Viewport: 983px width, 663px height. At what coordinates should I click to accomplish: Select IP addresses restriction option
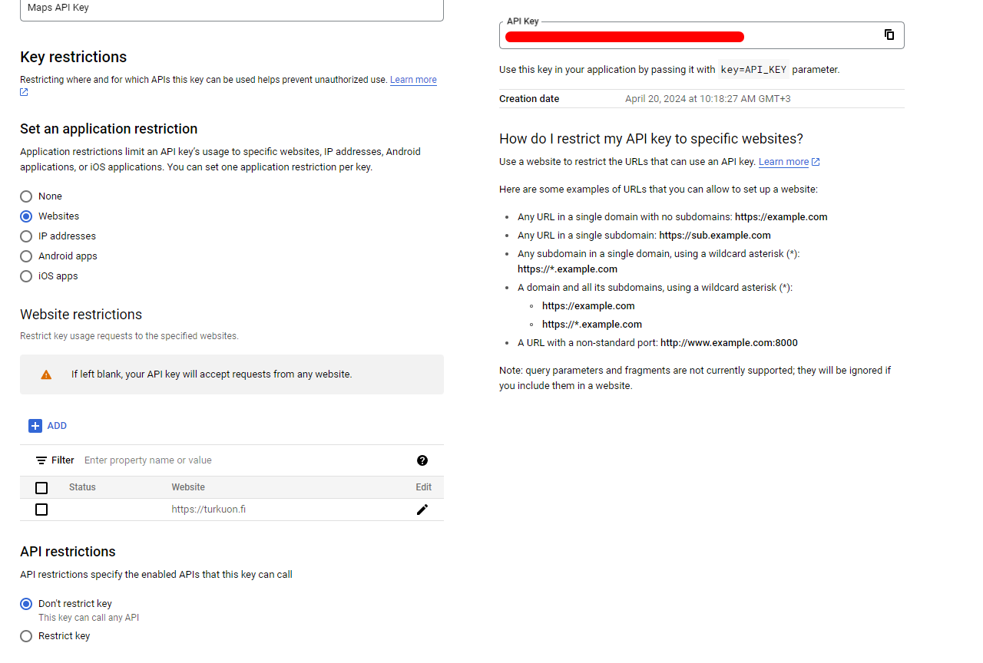(26, 236)
